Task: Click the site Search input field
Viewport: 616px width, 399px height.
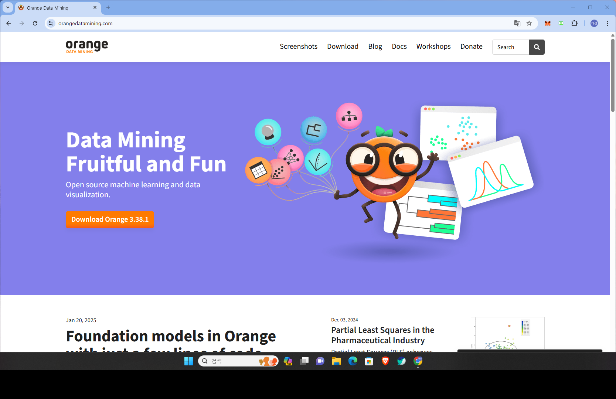Action: click(x=511, y=47)
